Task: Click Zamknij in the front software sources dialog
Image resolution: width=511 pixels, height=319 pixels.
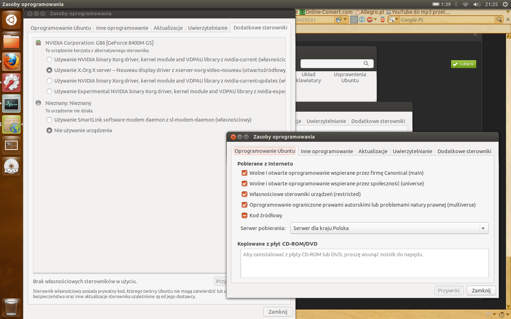Action: [x=481, y=291]
